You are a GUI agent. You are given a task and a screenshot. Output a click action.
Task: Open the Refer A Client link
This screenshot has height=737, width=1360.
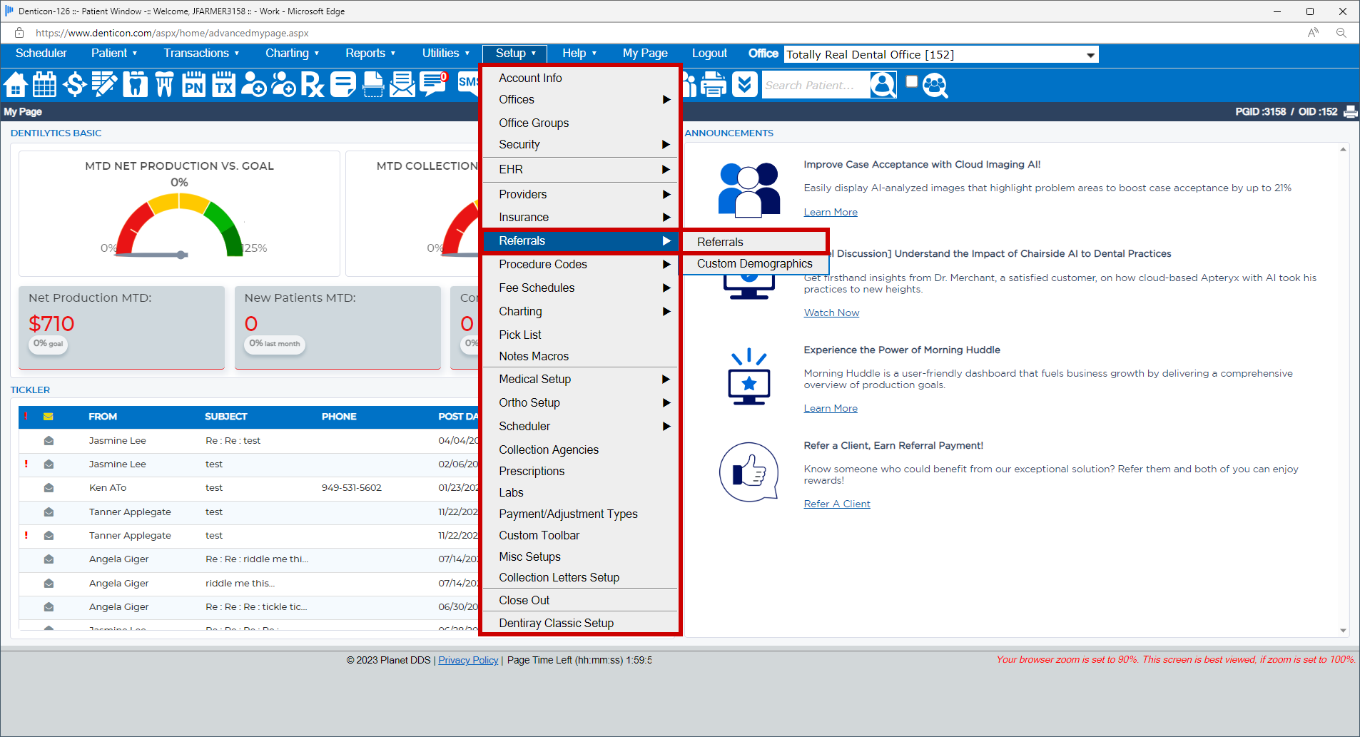click(x=837, y=504)
